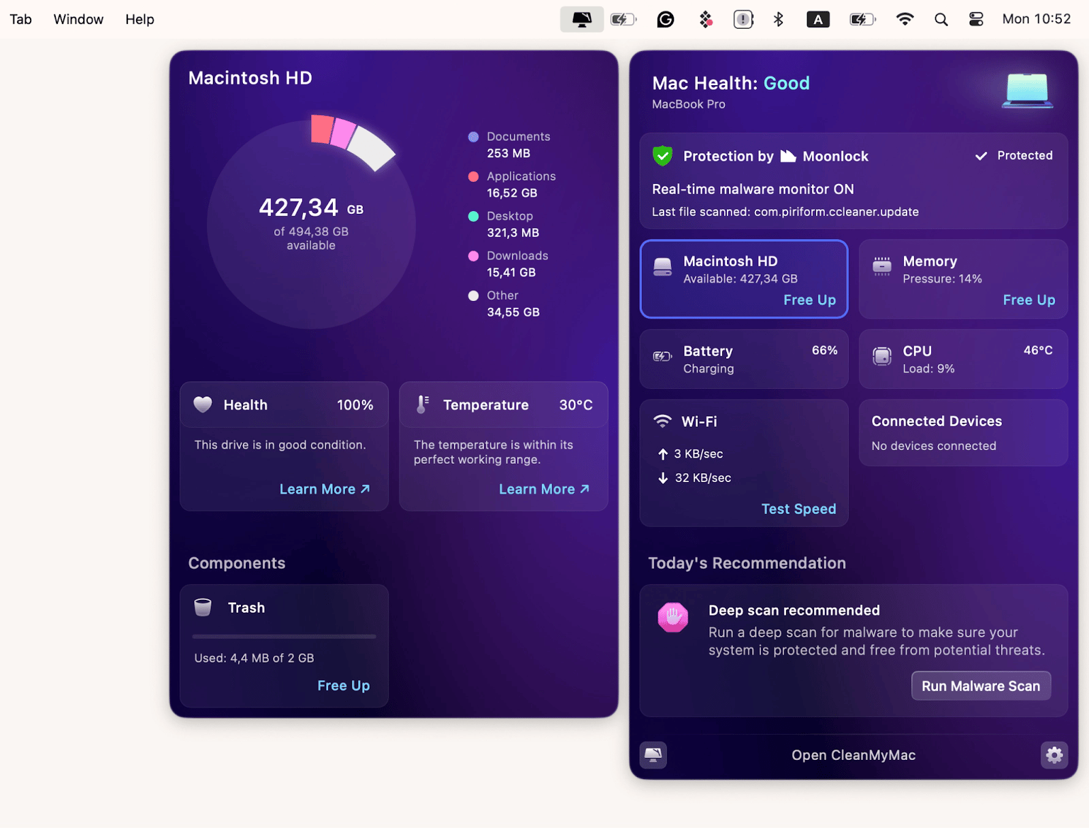Click Used: 4,4 MB of 2 GB
This screenshot has width=1089, height=828.
[254, 658]
